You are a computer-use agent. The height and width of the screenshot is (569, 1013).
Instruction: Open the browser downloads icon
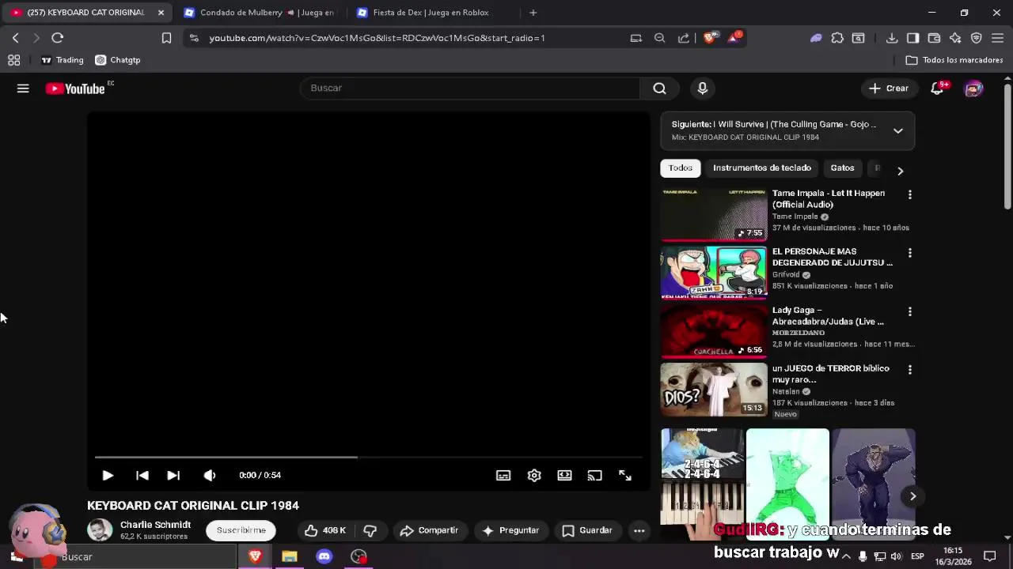click(892, 38)
